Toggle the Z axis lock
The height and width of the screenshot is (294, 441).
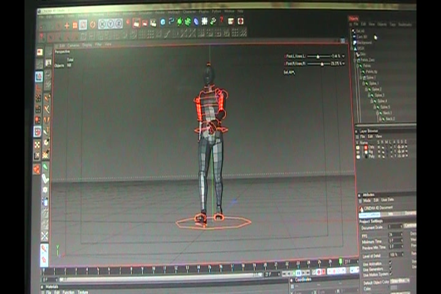118,24
